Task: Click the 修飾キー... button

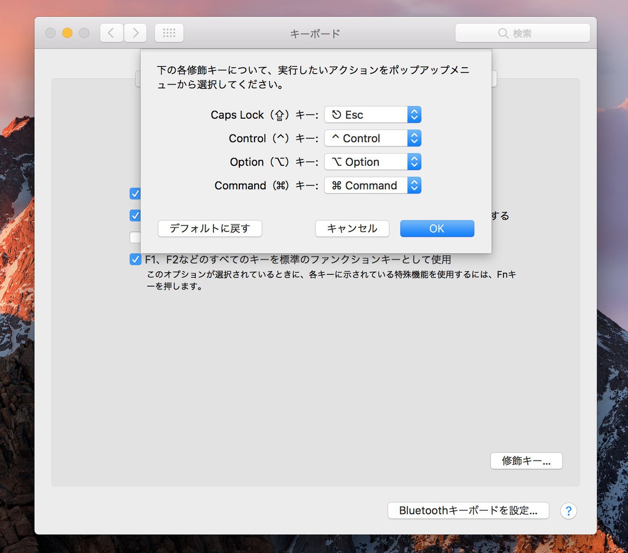Action: [526, 461]
